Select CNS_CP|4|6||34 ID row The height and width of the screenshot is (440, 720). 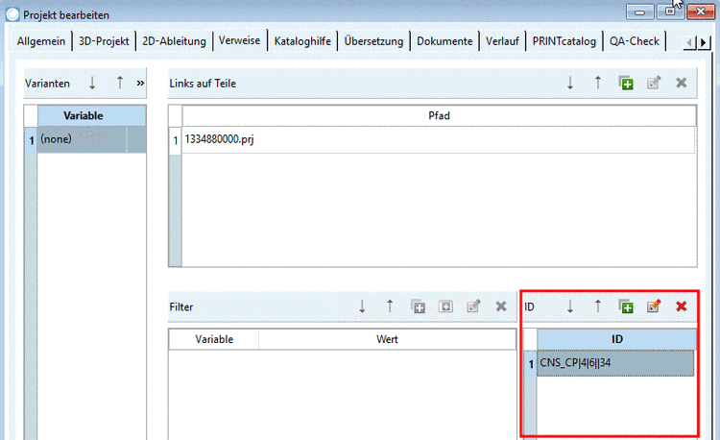(615, 363)
